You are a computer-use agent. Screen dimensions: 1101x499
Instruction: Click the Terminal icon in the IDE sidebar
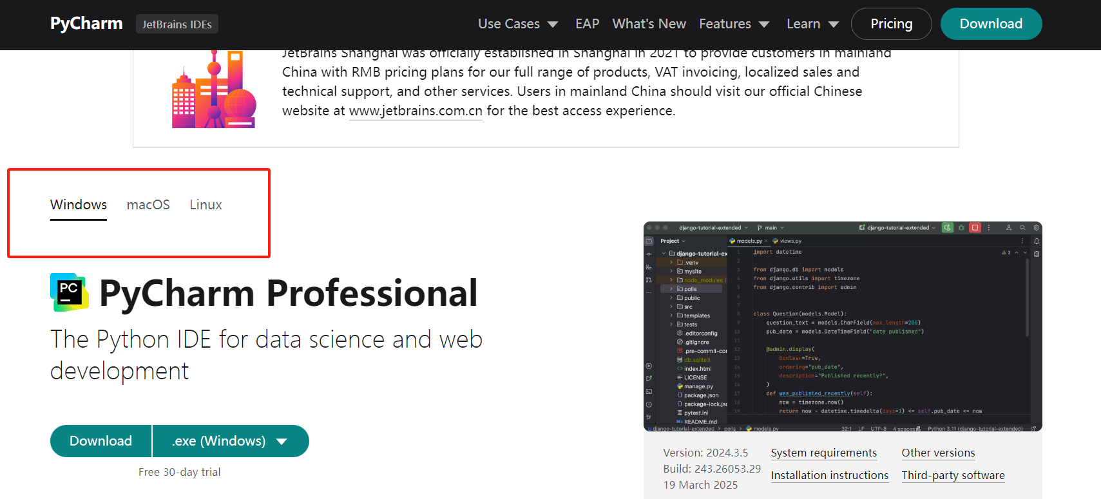[649, 391]
